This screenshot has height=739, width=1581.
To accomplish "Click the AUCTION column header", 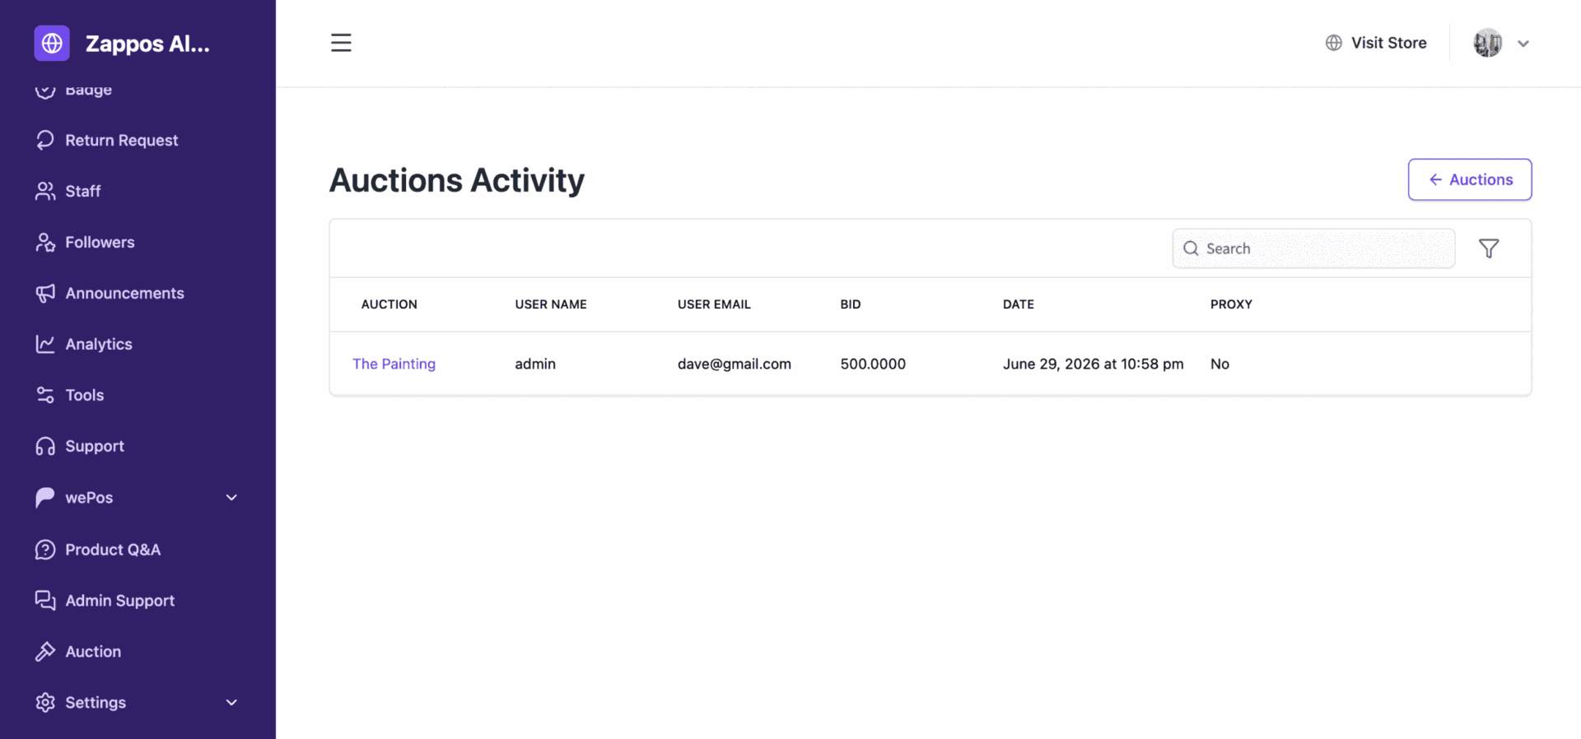I will point(389,304).
